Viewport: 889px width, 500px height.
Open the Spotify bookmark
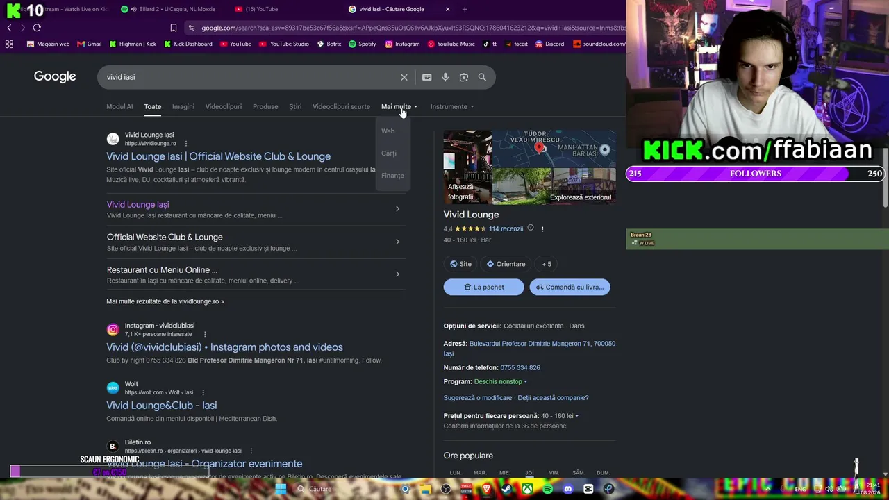(363, 44)
